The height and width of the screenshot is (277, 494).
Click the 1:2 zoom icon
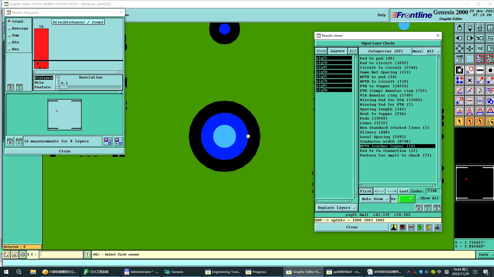(480, 48)
